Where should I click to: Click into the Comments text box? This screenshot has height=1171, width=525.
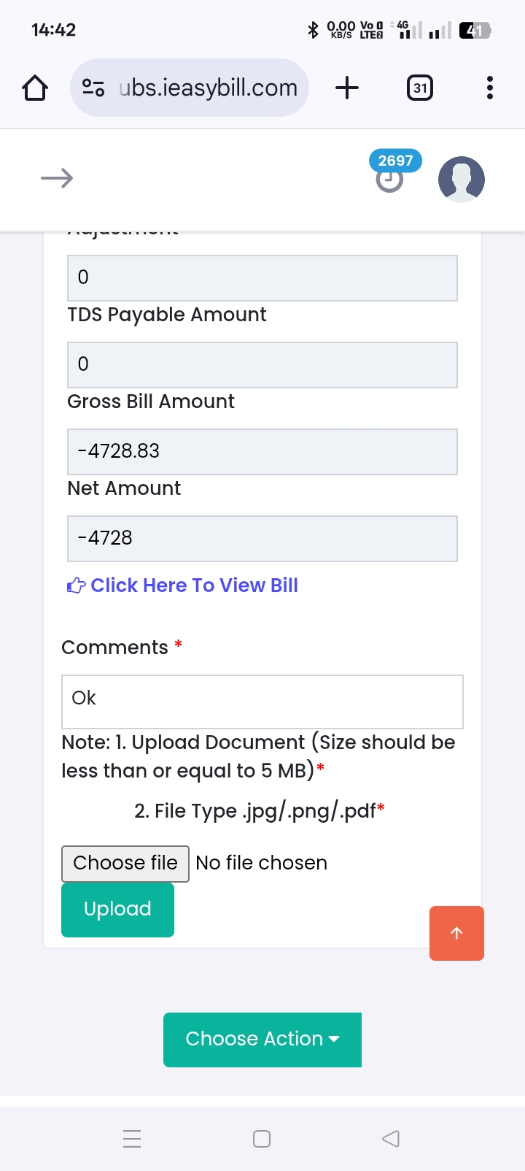[262, 701]
